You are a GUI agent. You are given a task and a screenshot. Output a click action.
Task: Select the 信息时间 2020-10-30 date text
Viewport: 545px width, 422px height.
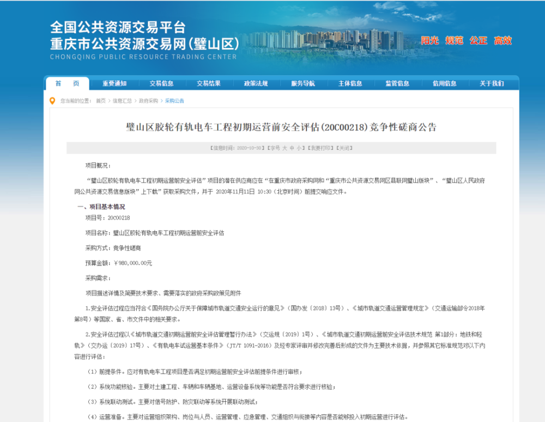coord(237,148)
